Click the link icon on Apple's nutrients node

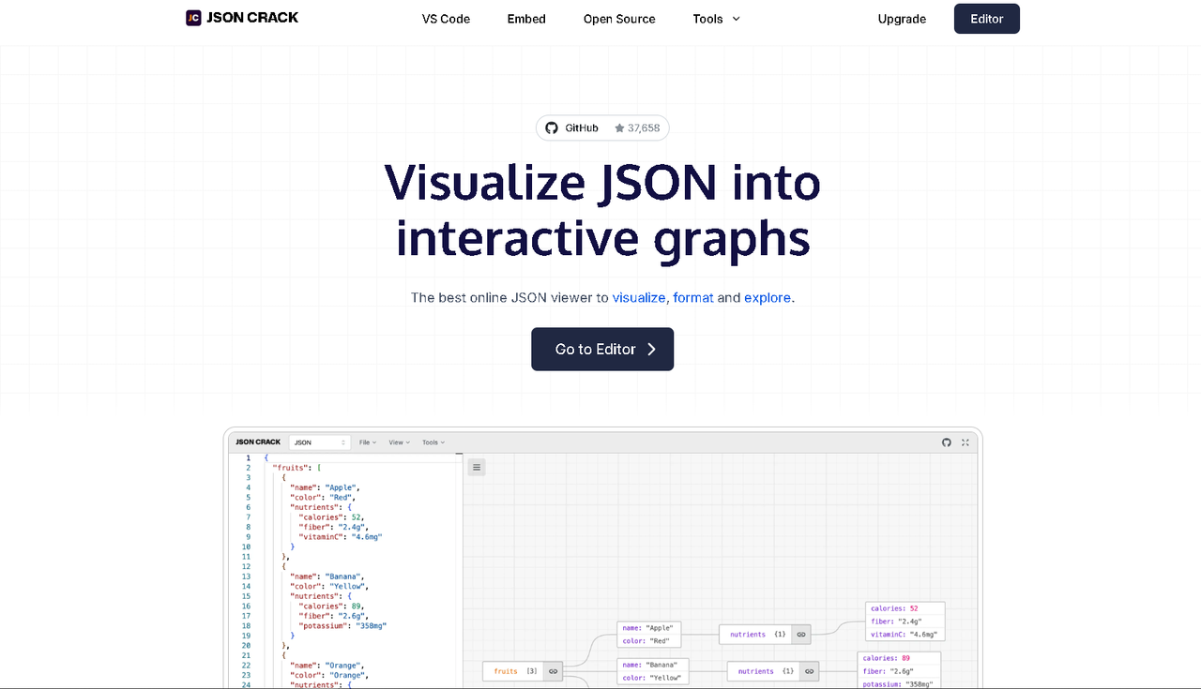(x=801, y=635)
